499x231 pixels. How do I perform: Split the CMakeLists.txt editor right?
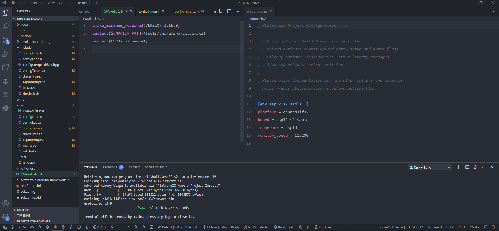[x=229, y=11]
